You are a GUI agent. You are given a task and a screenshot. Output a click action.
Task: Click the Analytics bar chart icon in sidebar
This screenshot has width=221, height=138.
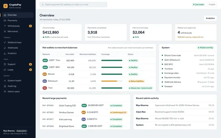(x=5, y=53)
